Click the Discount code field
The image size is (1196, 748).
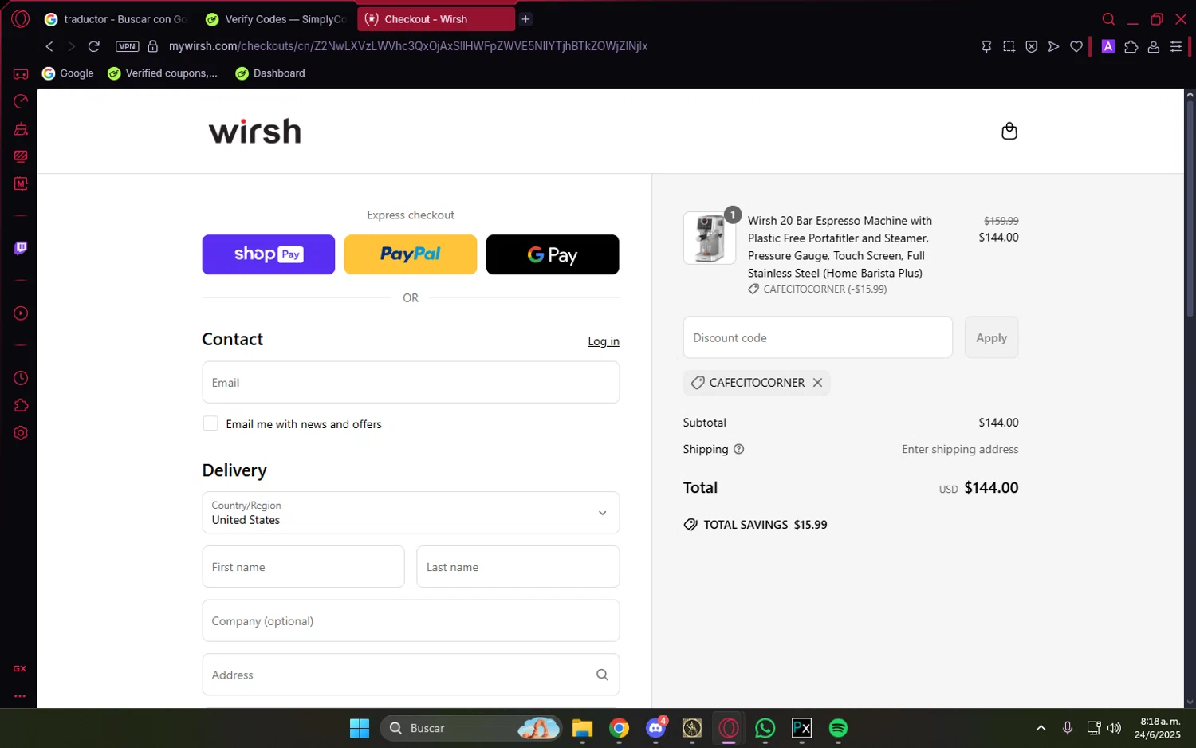point(817,337)
